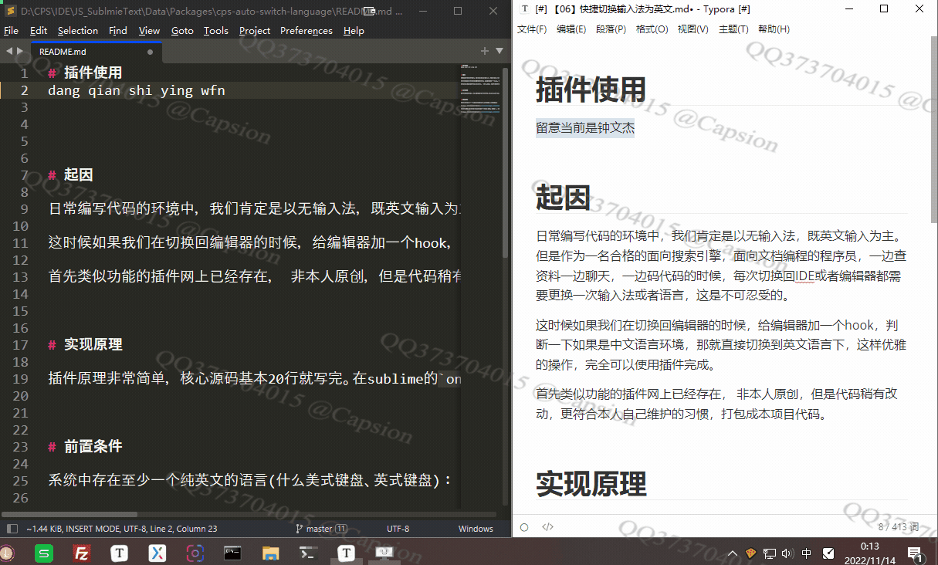Image resolution: width=938 pixels, height=565 pixels.
Task: Toggle Typora source code mode icon
Action: pyautogui.click(x=547, y=527)
